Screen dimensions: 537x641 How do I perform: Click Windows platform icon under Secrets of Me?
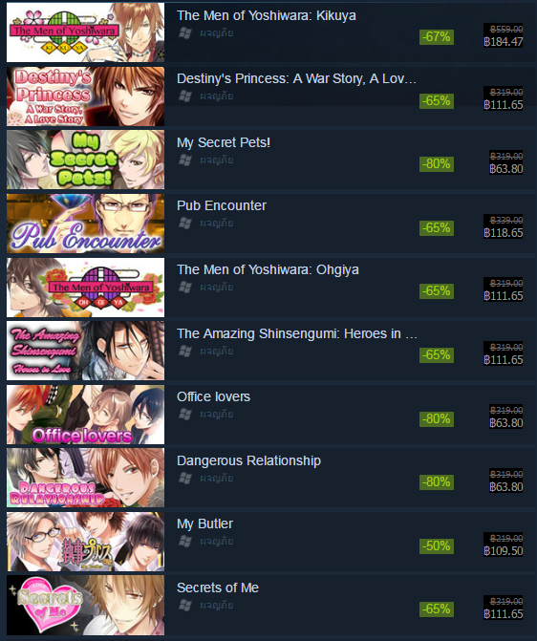[185, 606]
